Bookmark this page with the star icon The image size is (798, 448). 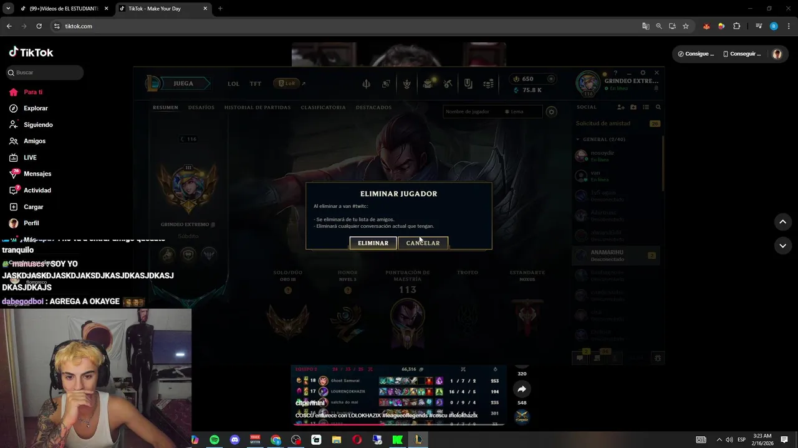[x=686, y=26]
